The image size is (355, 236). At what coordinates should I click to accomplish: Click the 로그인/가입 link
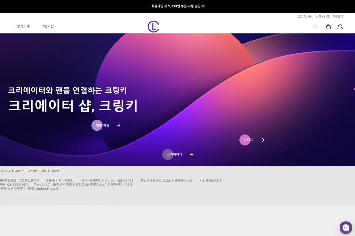(305, 17)
